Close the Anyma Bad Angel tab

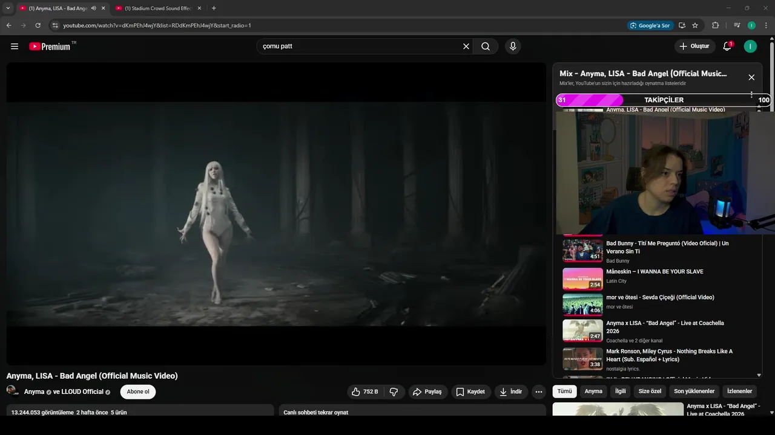(103, 8)
